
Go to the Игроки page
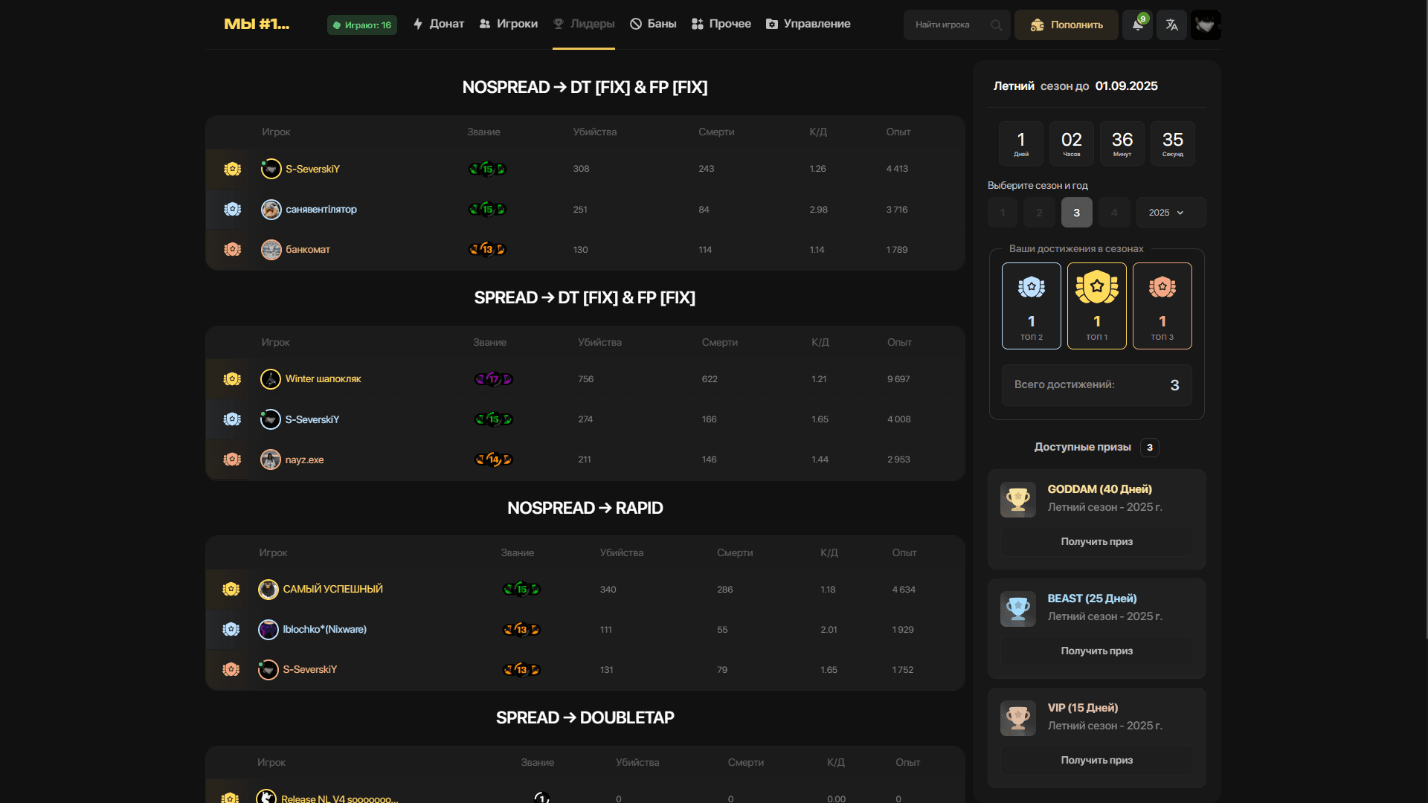(x=509, y=24)
